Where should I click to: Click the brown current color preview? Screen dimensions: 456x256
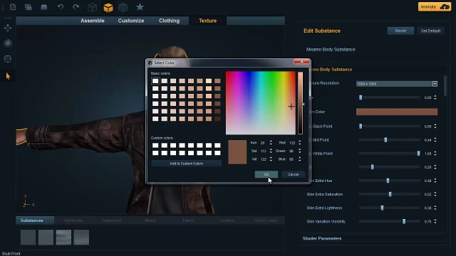(x=237, y=152)
